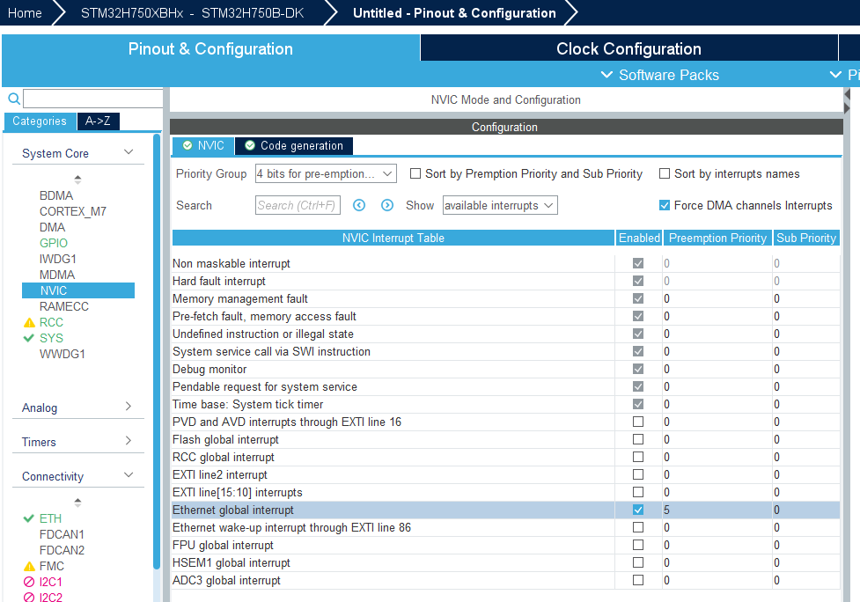Click the FMC warning triangle icon
Image resolution: width=860 pixels, height=602 pixels.
point(30,566)
